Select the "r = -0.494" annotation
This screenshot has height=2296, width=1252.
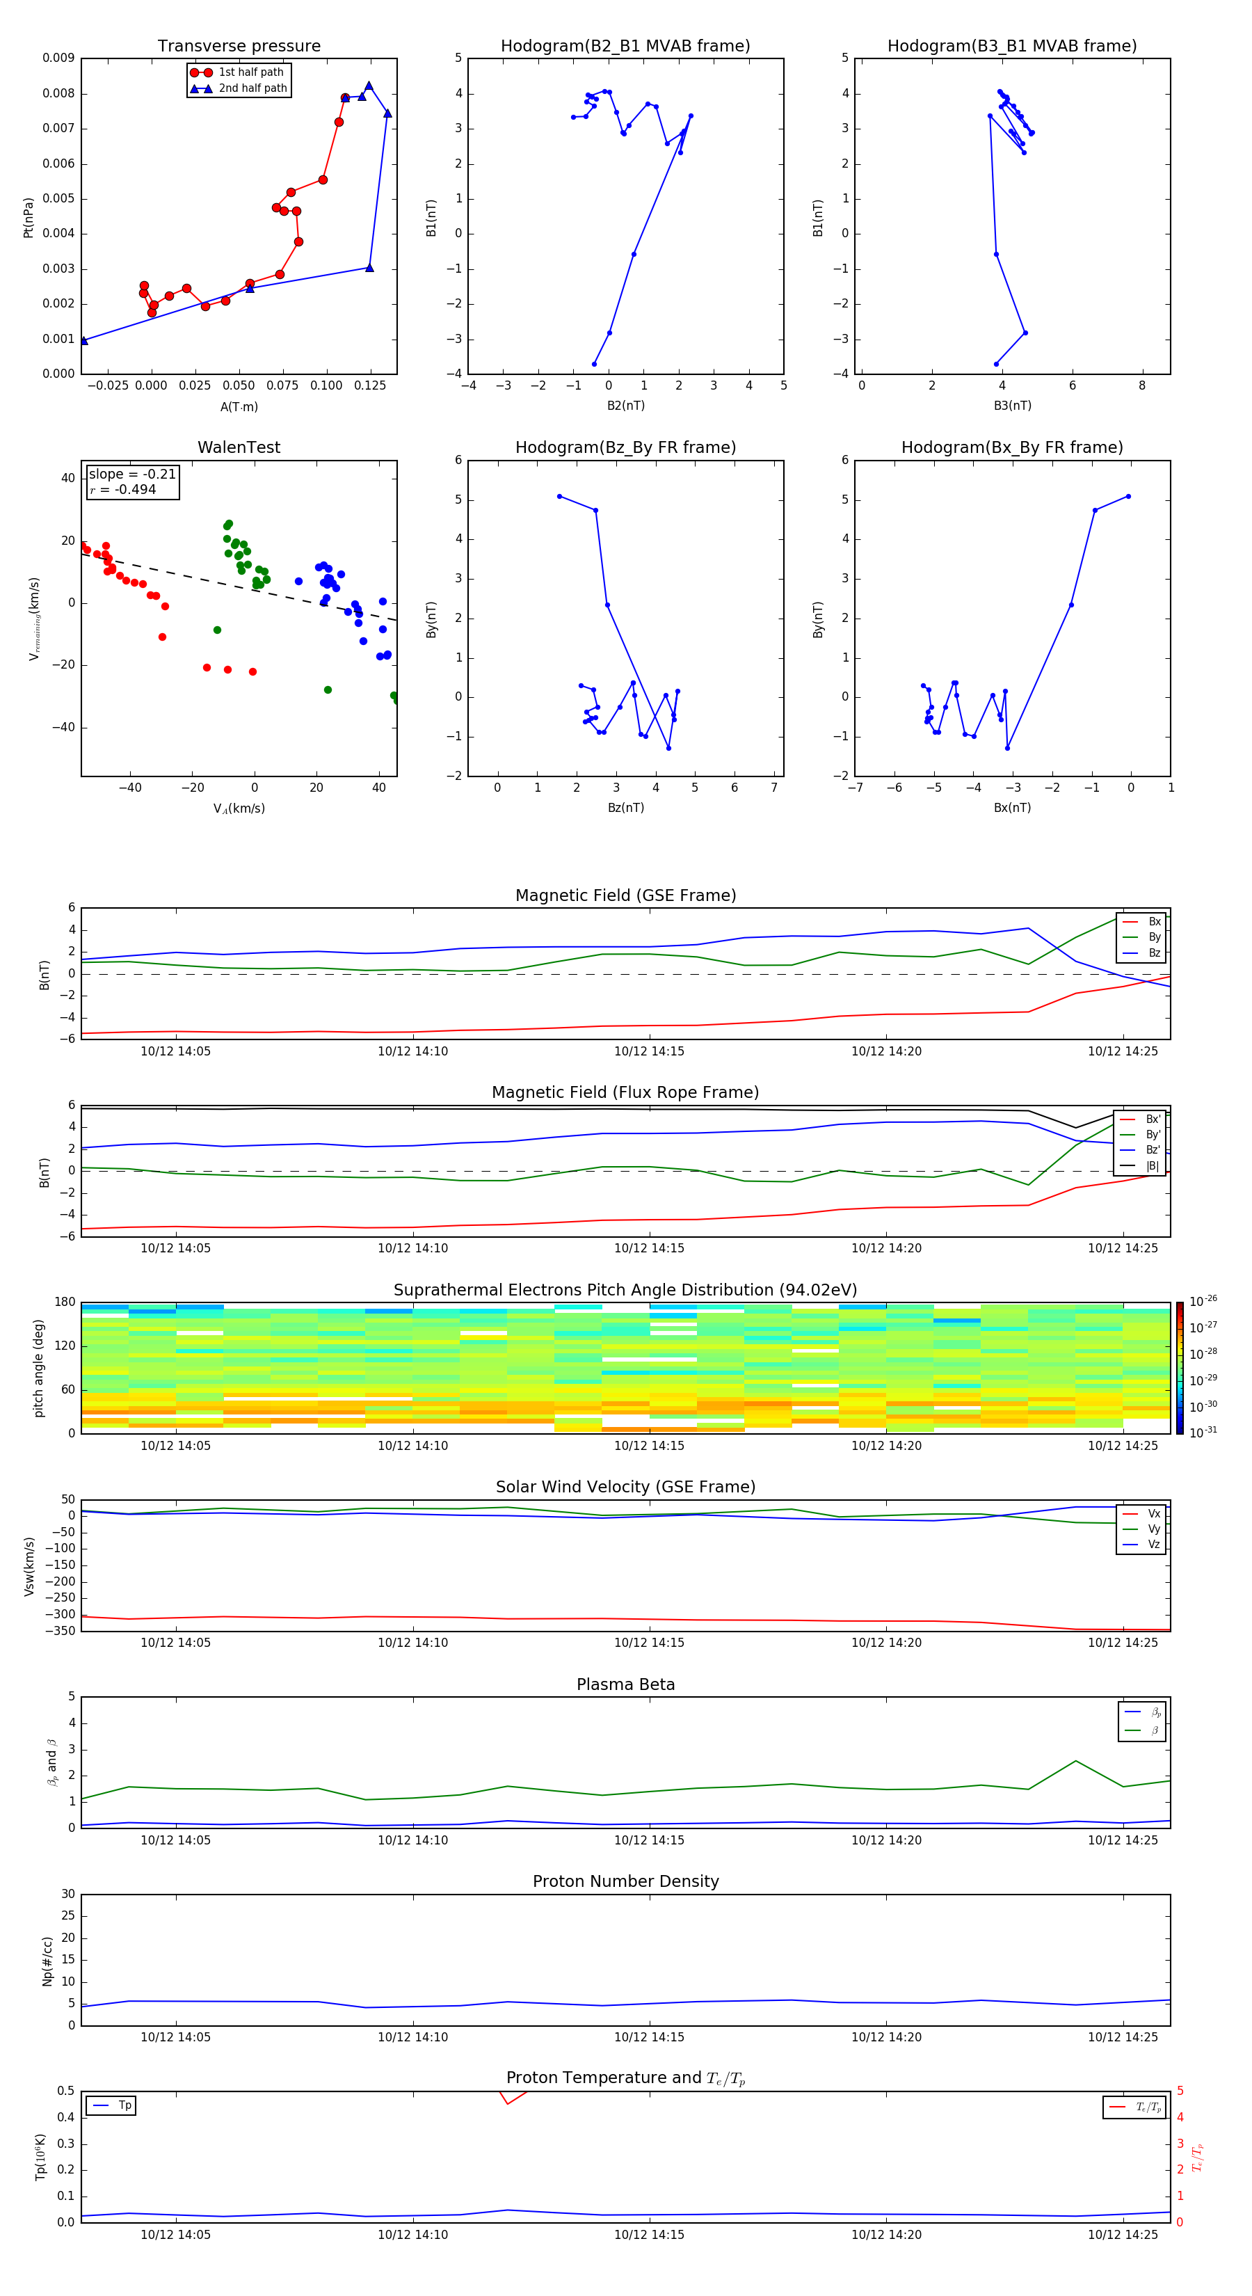[x=123, y=489]
